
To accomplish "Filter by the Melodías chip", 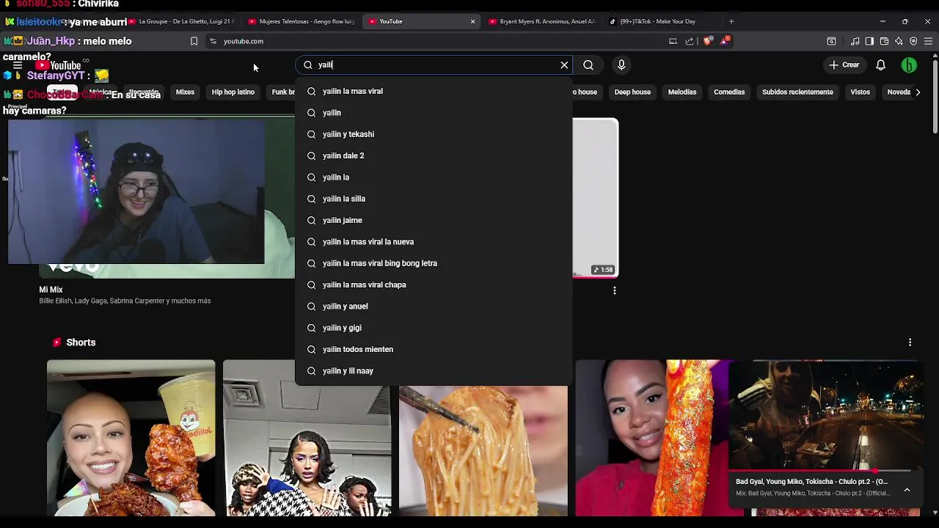I will pyautogui.click(x=682, y=92).
